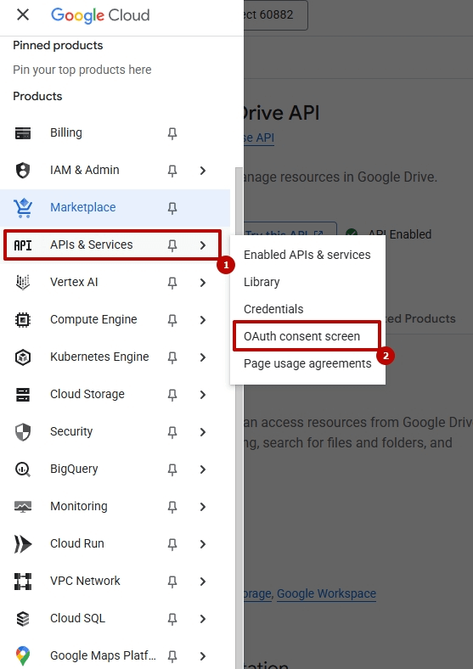Viewport: 473px width, 669px height.
Task: Click the Compute Engine chip icon
Action: pos(23,319)
